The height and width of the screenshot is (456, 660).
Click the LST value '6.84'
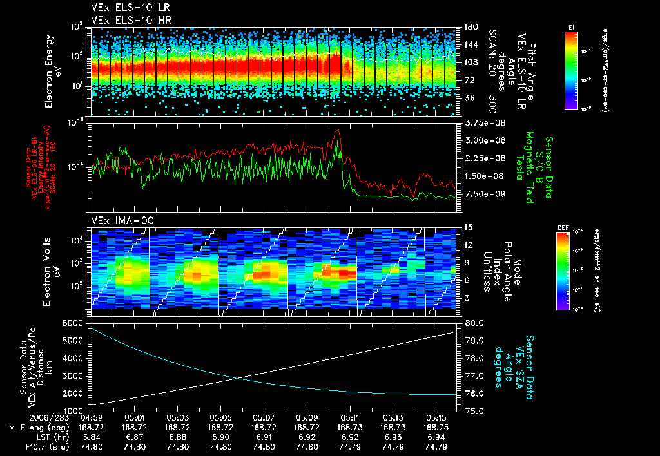[x=92, y=437]
